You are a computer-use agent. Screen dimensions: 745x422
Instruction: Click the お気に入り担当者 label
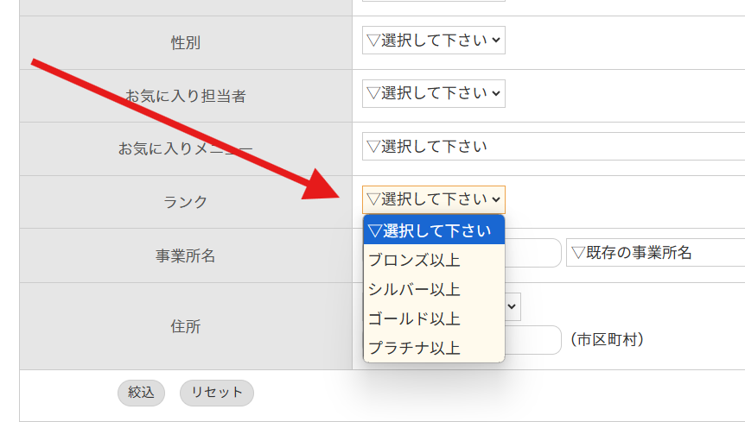pyautogui.click(x=185, y=97)
